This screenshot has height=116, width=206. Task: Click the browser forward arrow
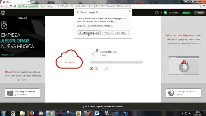pyautogui.click(x=6, y=6)
